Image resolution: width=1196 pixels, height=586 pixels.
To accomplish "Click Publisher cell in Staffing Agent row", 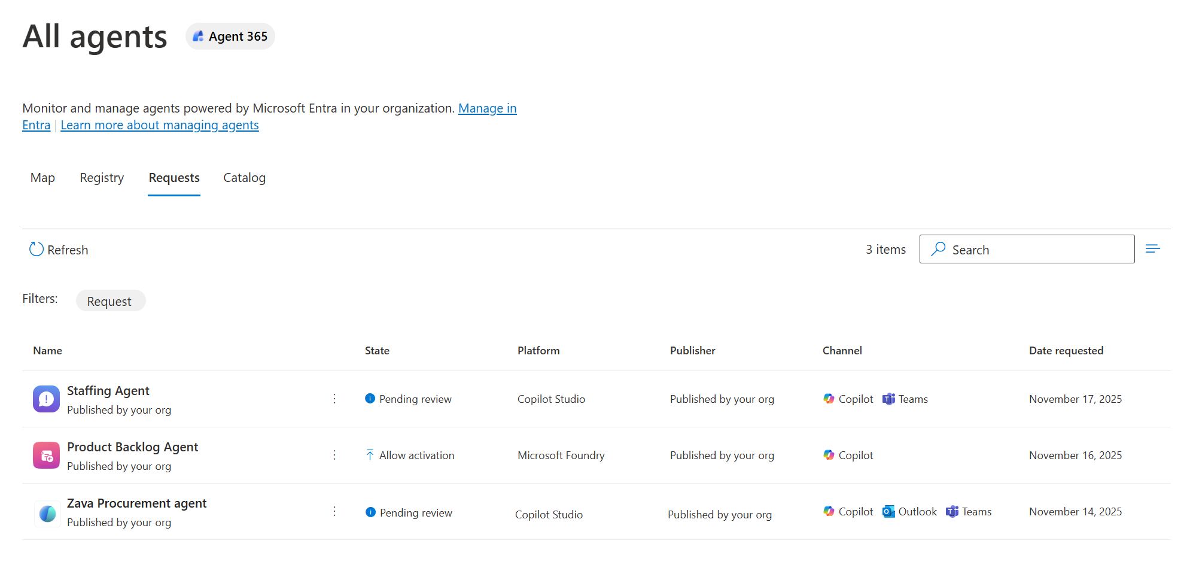I will [722, 399].
